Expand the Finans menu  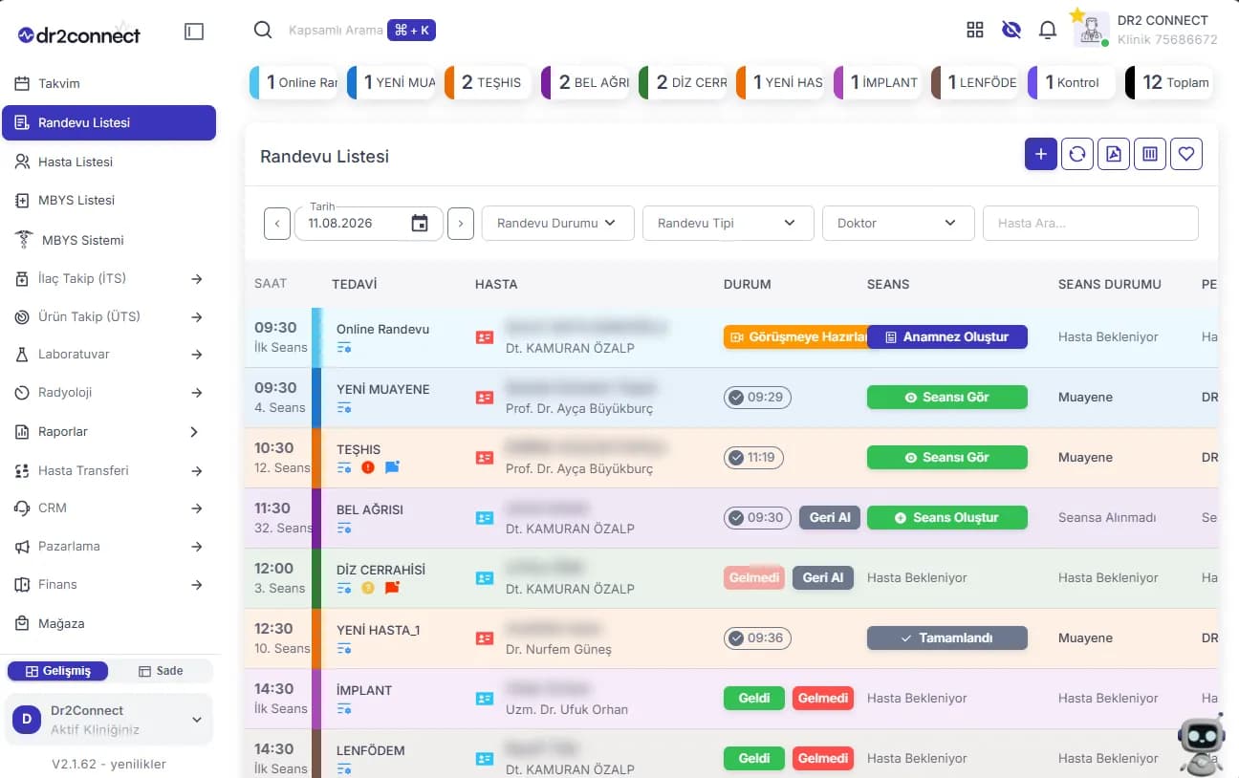click(109, 584)
